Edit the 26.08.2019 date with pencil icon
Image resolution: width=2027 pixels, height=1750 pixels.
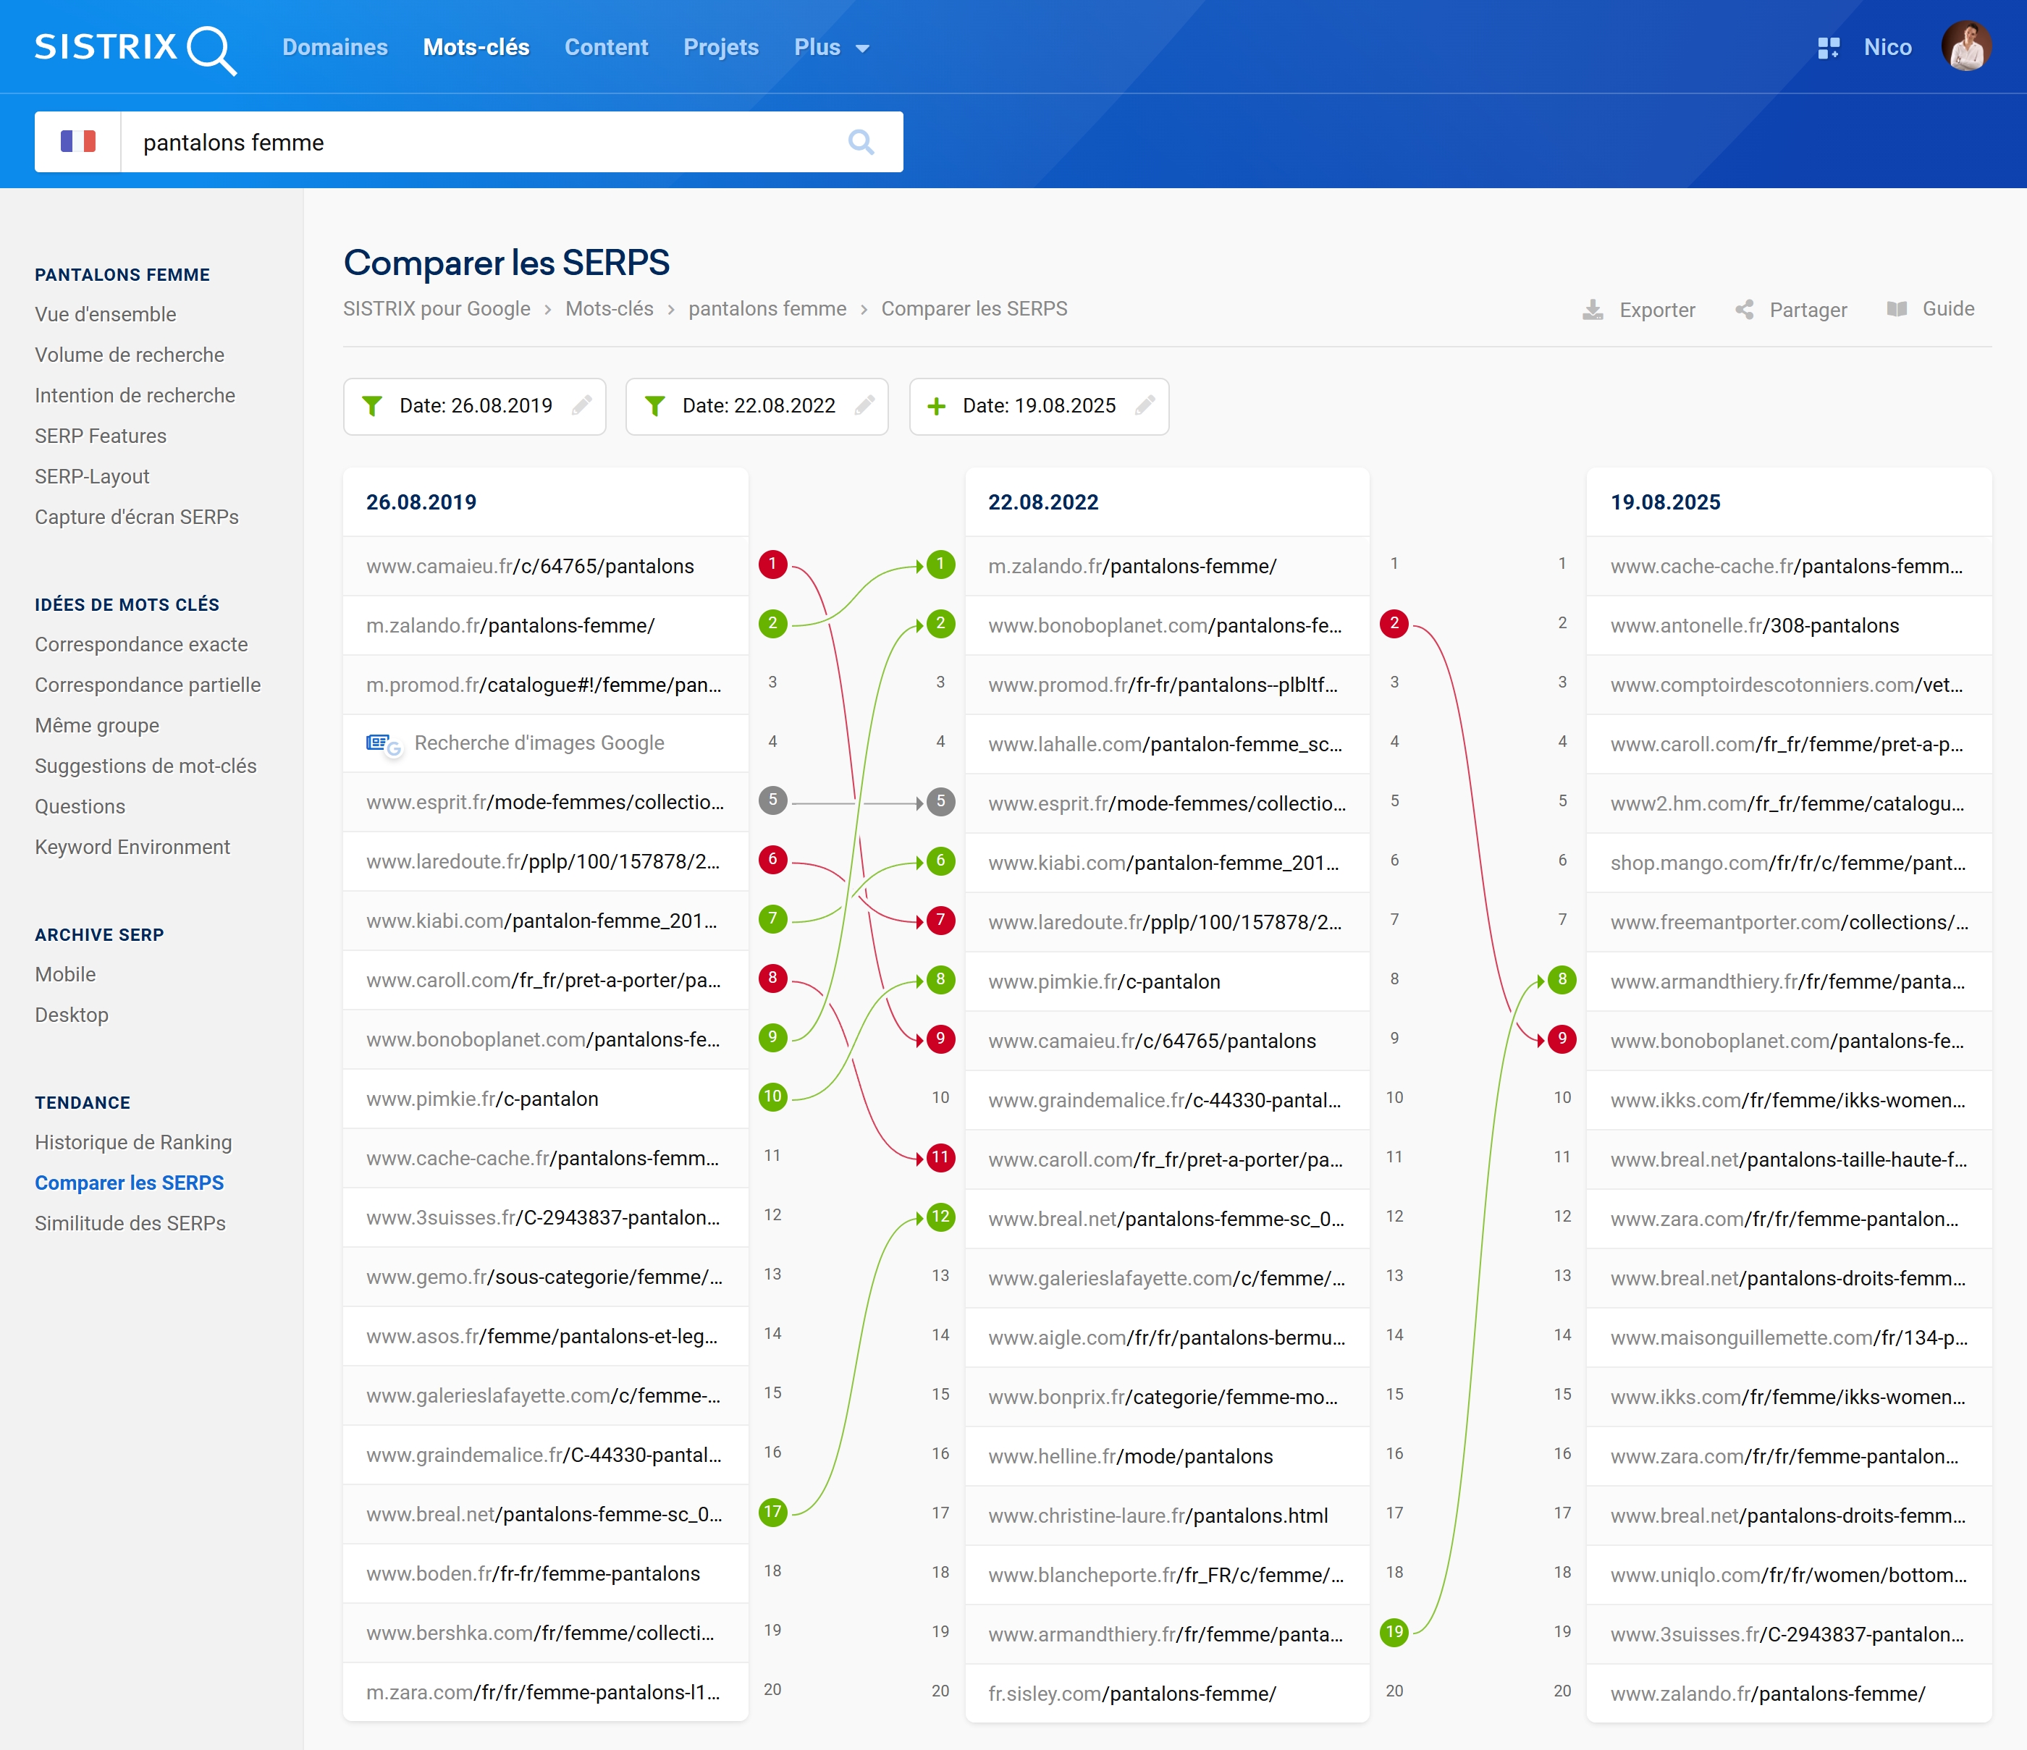pos(582,405)
